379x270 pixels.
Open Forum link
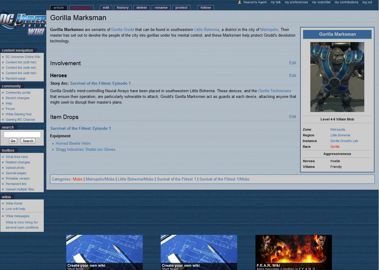click(x=10, y=109)
